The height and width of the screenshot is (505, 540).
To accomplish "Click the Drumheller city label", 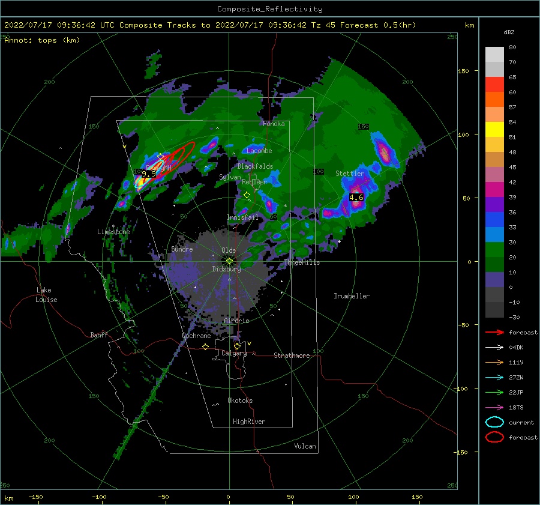I will click(352, 296).
